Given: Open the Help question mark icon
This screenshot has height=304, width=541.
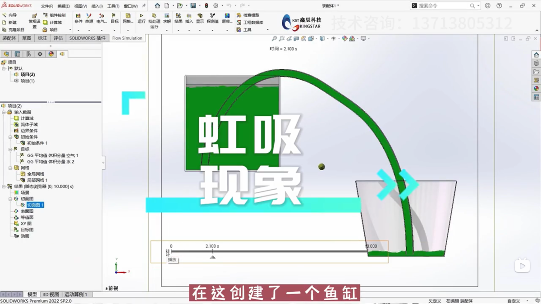Looking at the screenshot, I should (499, 6).
